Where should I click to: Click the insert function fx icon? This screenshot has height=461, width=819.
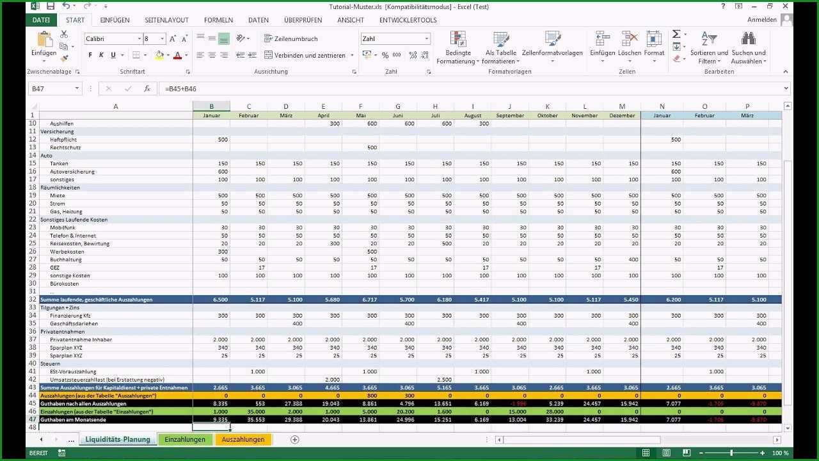click(147, 88)
